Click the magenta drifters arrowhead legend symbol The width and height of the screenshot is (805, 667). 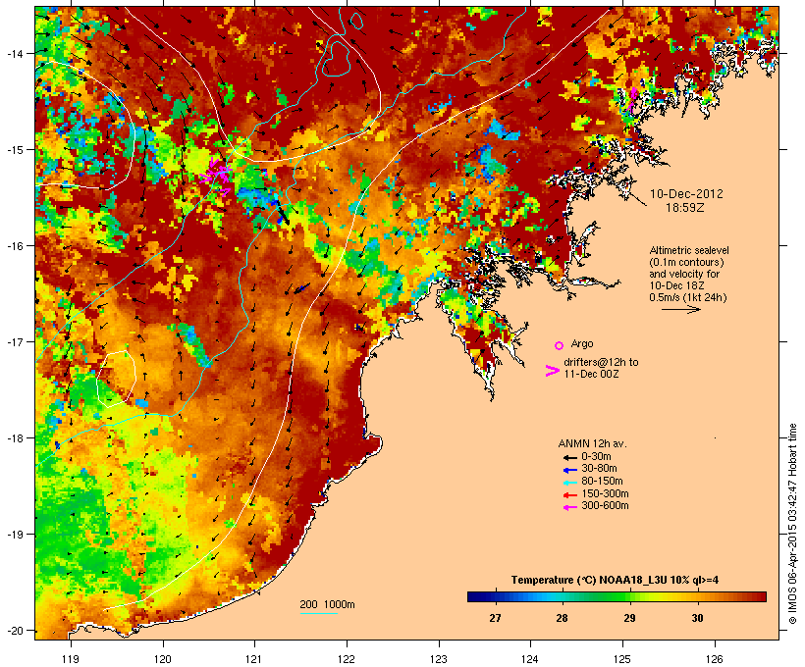[x=552, y=371]
